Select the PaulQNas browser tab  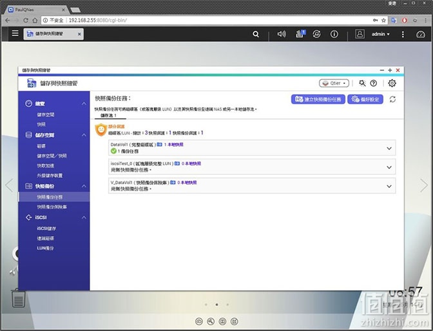(36, 10)
